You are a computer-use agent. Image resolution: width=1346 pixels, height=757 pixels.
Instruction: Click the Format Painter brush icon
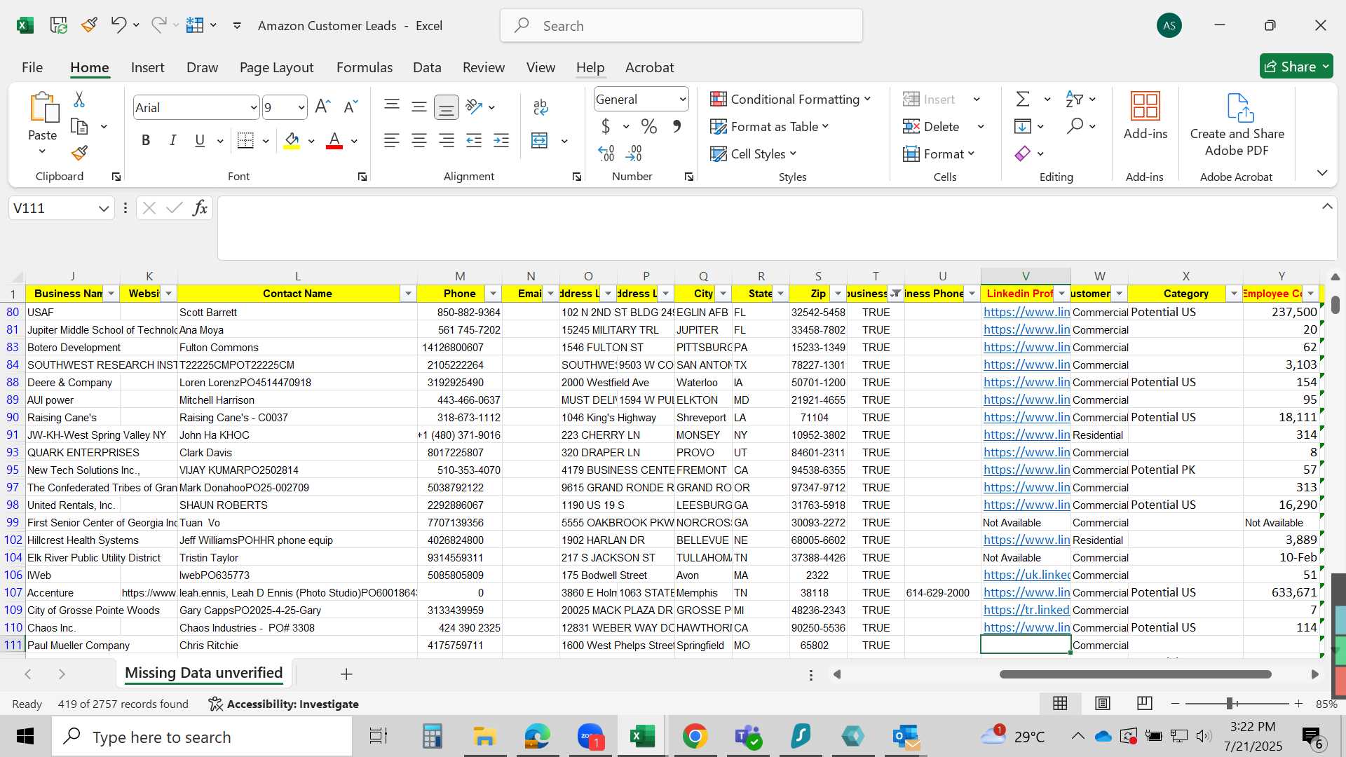pos(80,152)
